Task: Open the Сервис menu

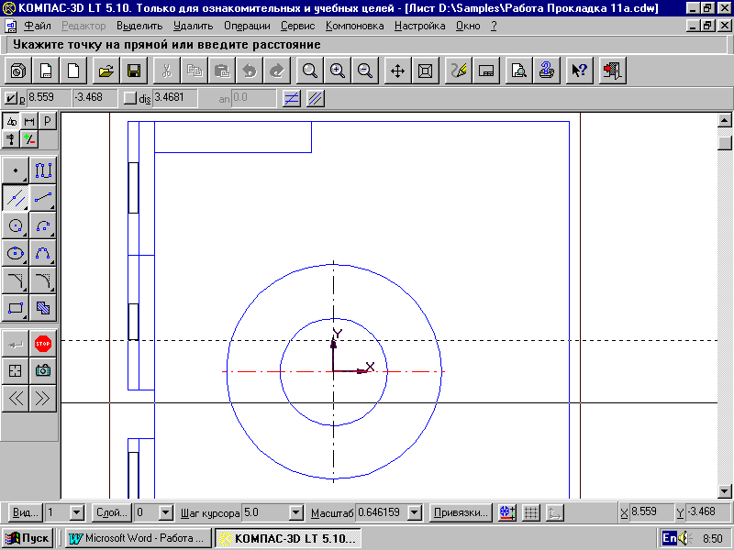Action: 297,26
